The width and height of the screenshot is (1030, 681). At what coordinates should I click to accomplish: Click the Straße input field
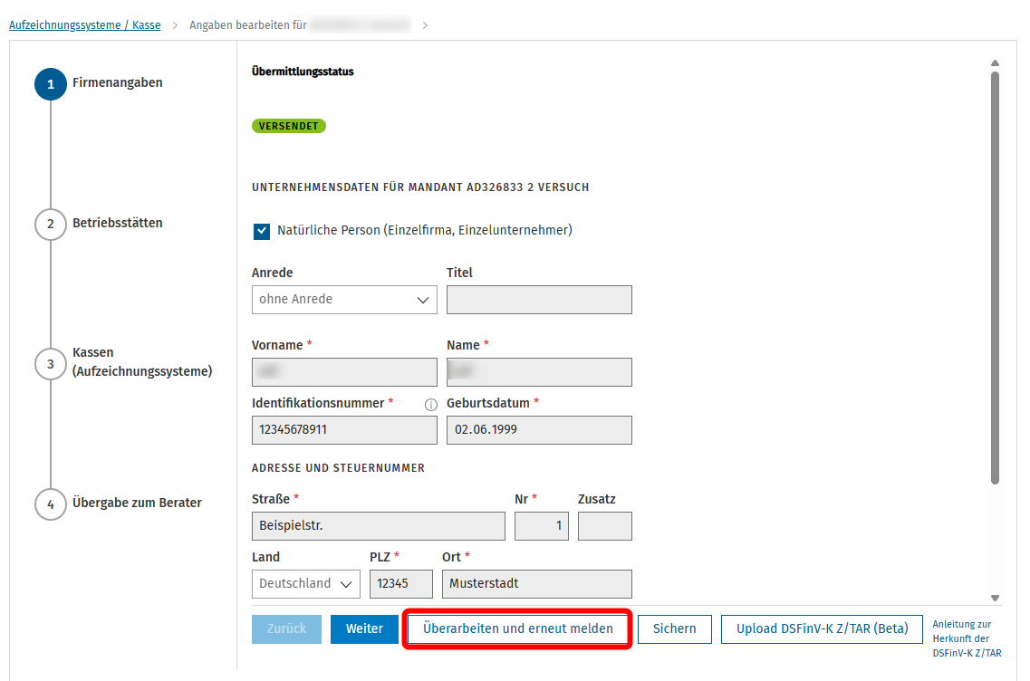[x=379, y=526]
